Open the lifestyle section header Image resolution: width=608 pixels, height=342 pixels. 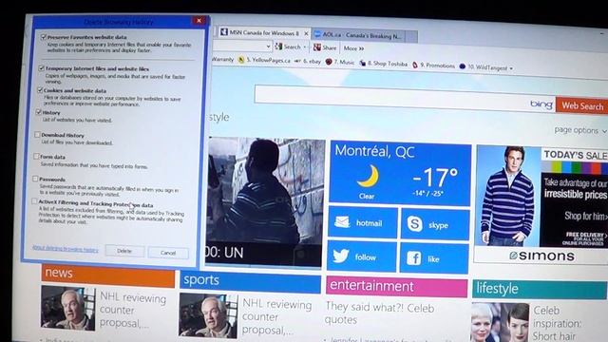point(540,289)
